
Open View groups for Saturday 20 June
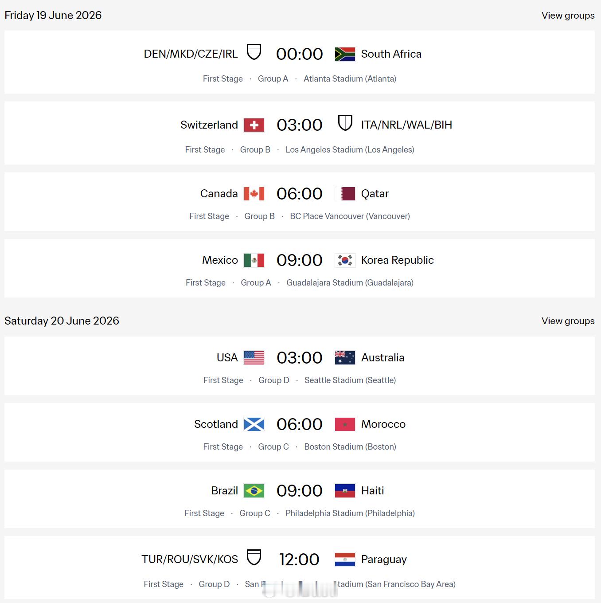point(568,321)
